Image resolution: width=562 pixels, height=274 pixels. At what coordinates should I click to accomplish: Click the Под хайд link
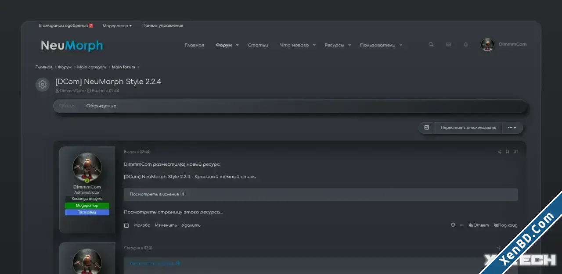click(x=506, y=225)
